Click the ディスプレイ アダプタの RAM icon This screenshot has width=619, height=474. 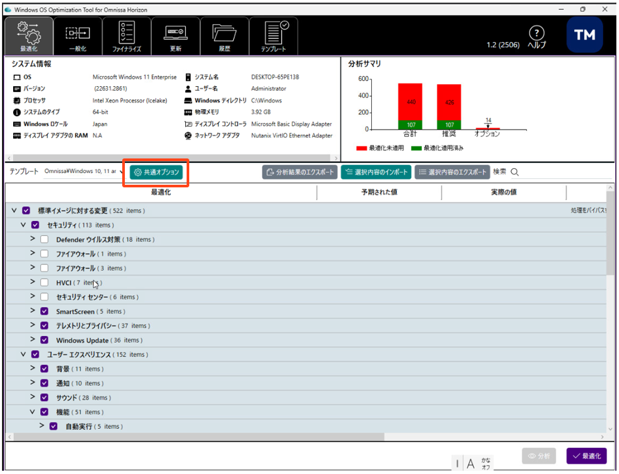point(16,136)
